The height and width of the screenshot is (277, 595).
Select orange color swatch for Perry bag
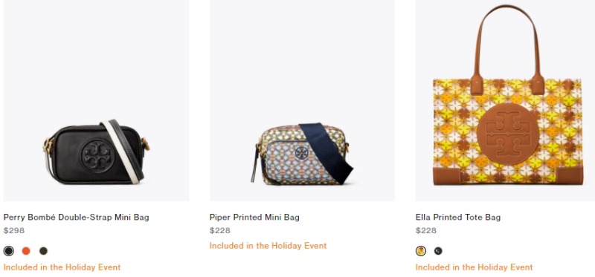coord(26,251)
